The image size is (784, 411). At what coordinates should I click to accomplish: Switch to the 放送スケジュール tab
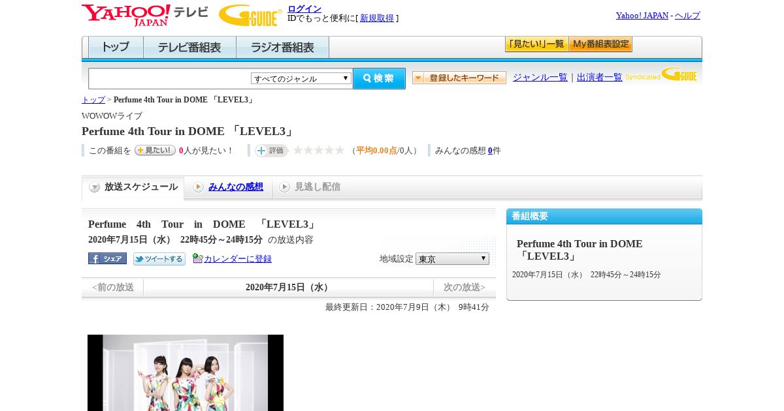pyautogui.click(x=133, y=187)
